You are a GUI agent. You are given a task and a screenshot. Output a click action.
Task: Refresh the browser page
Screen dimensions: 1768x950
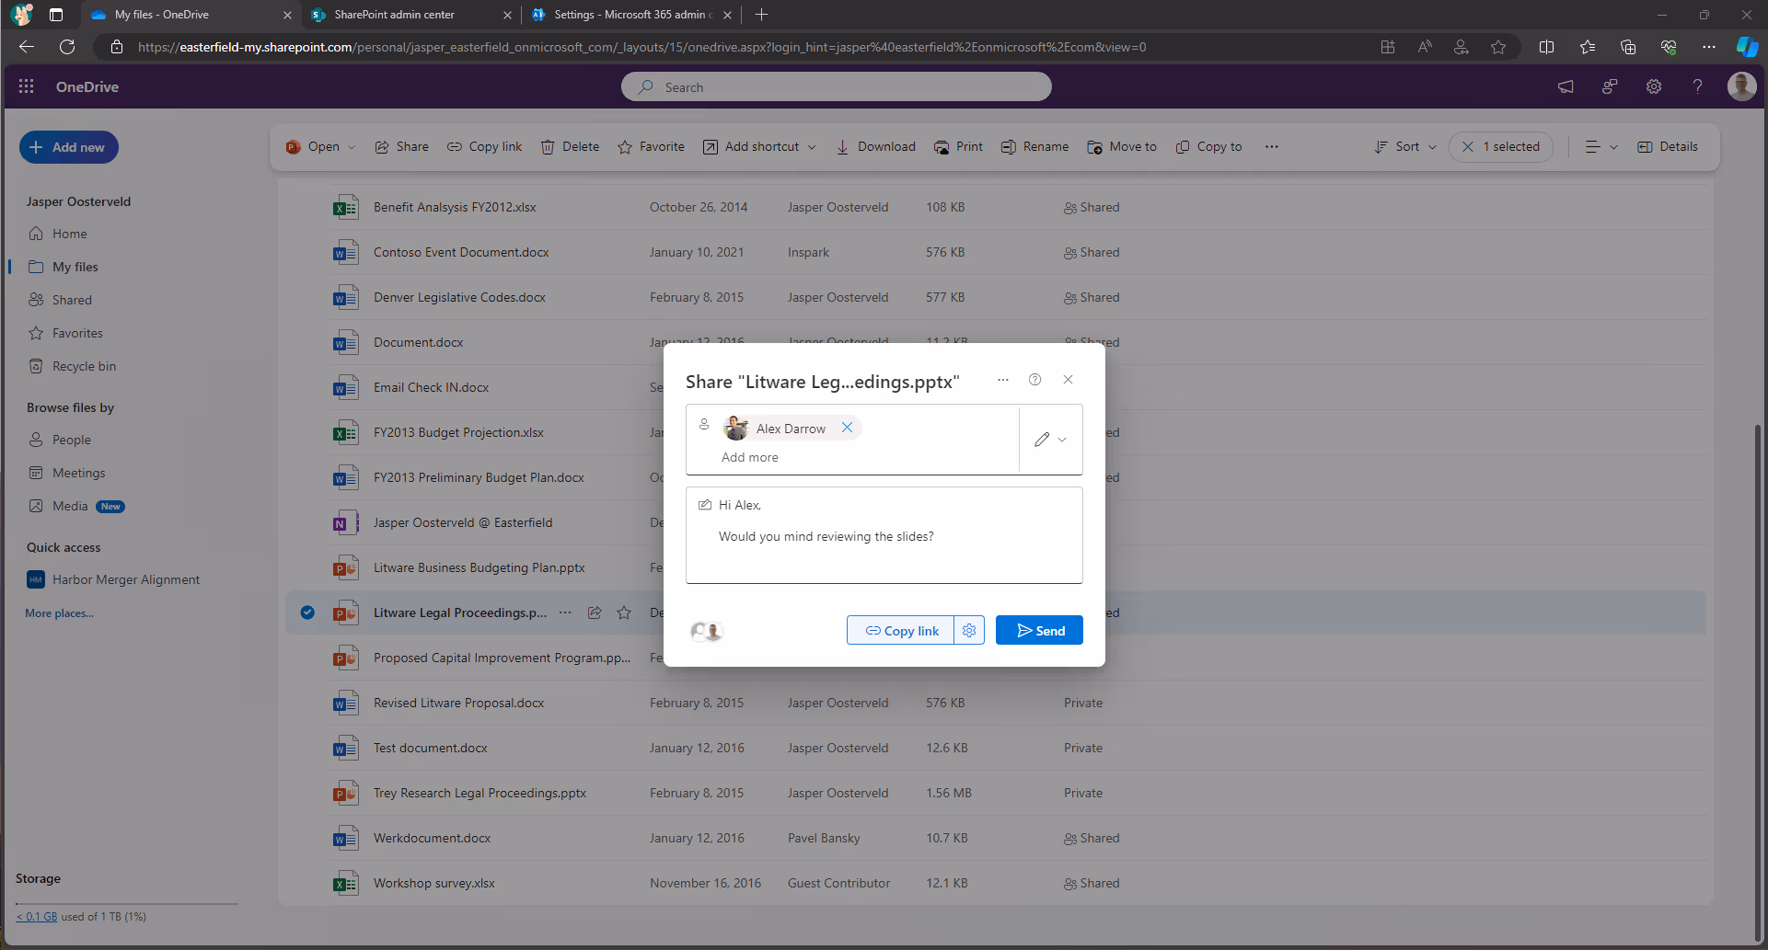[x=67, y=47]
